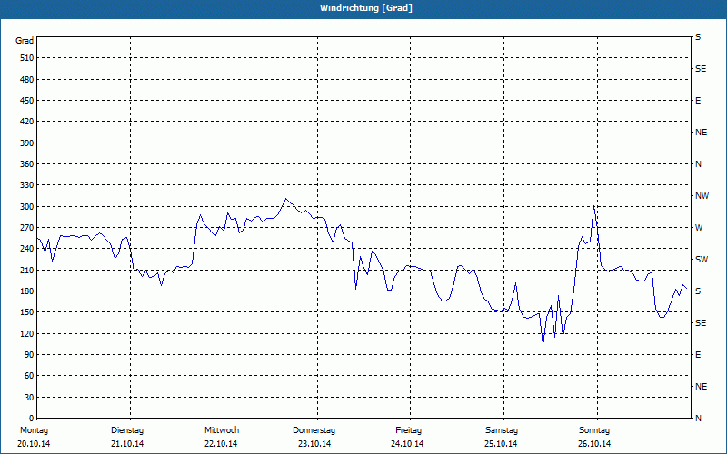This screenshot has width=727, height=454.
Task: Select the date 22.10.14
Action: click(221, 444)
